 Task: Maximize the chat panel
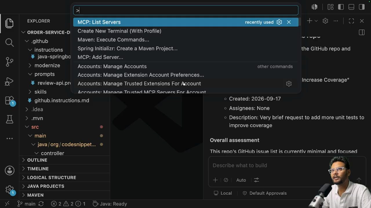[x=351, y=21]
